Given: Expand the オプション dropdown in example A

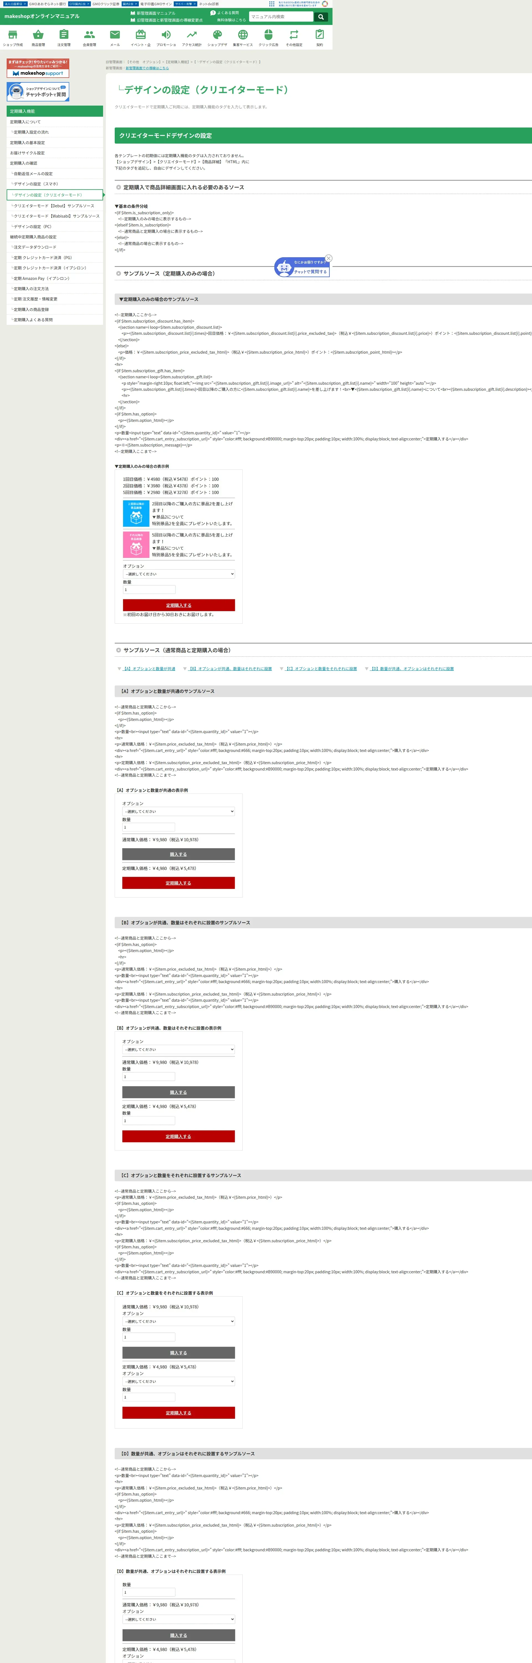Looking at the screenshot, I should coord(178,812).
